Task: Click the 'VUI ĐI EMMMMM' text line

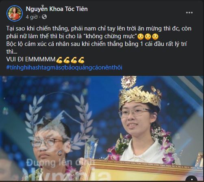Action: [31, 59]
